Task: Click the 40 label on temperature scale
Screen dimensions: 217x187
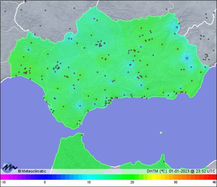Action: point(214,182)
